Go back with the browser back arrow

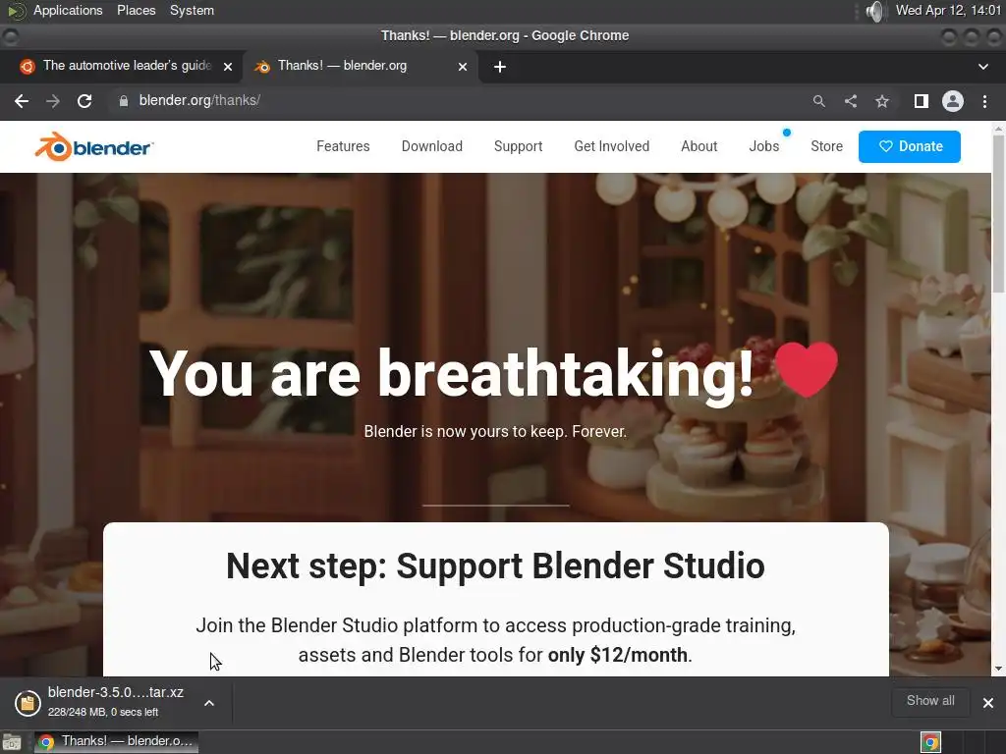[22, 101]
